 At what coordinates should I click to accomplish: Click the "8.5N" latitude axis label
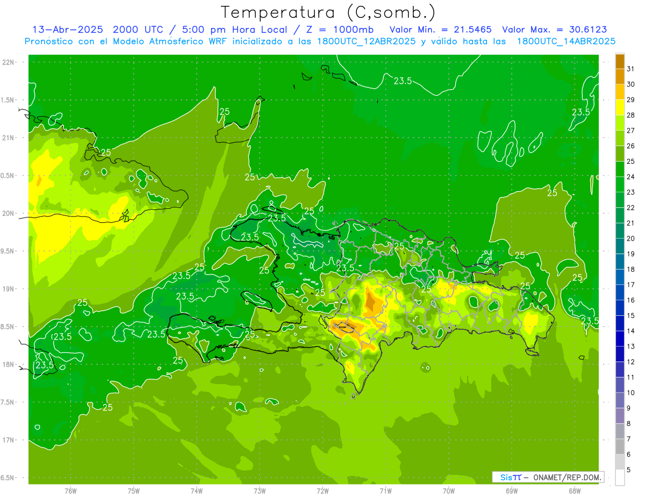[8, 327]
